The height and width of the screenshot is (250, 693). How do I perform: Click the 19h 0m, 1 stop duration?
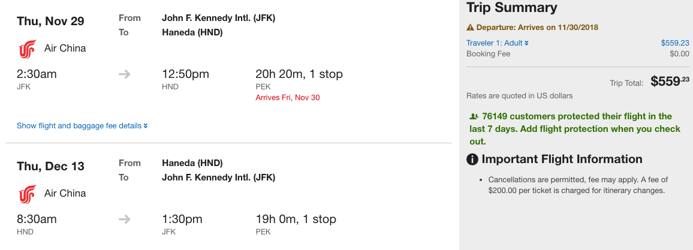296,219
